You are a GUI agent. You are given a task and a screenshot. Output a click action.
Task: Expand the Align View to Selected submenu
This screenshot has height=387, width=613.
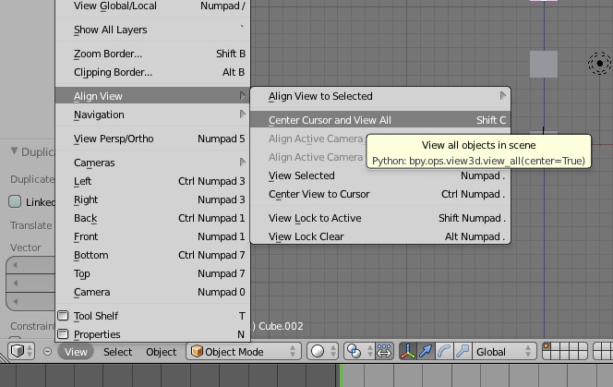pyautogui.click(x=380, y=96)
